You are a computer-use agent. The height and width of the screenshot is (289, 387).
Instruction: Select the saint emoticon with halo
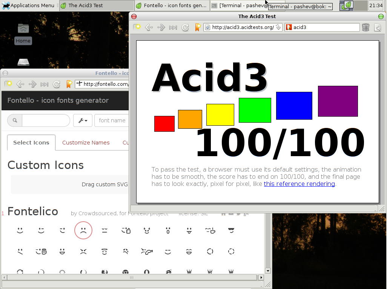pyautogui.click(x=104, y=252)
